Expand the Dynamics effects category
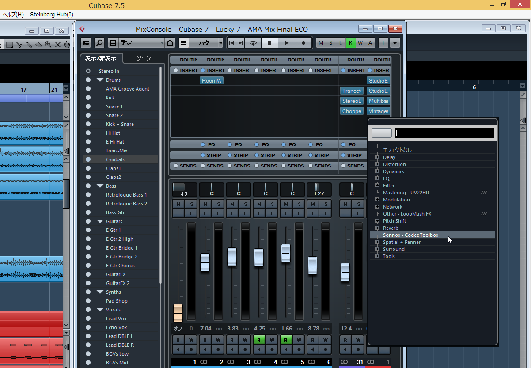The width and height of the screenshot is (531, 368). [378, 171]
